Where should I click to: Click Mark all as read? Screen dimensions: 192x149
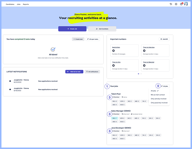[74, 72]
